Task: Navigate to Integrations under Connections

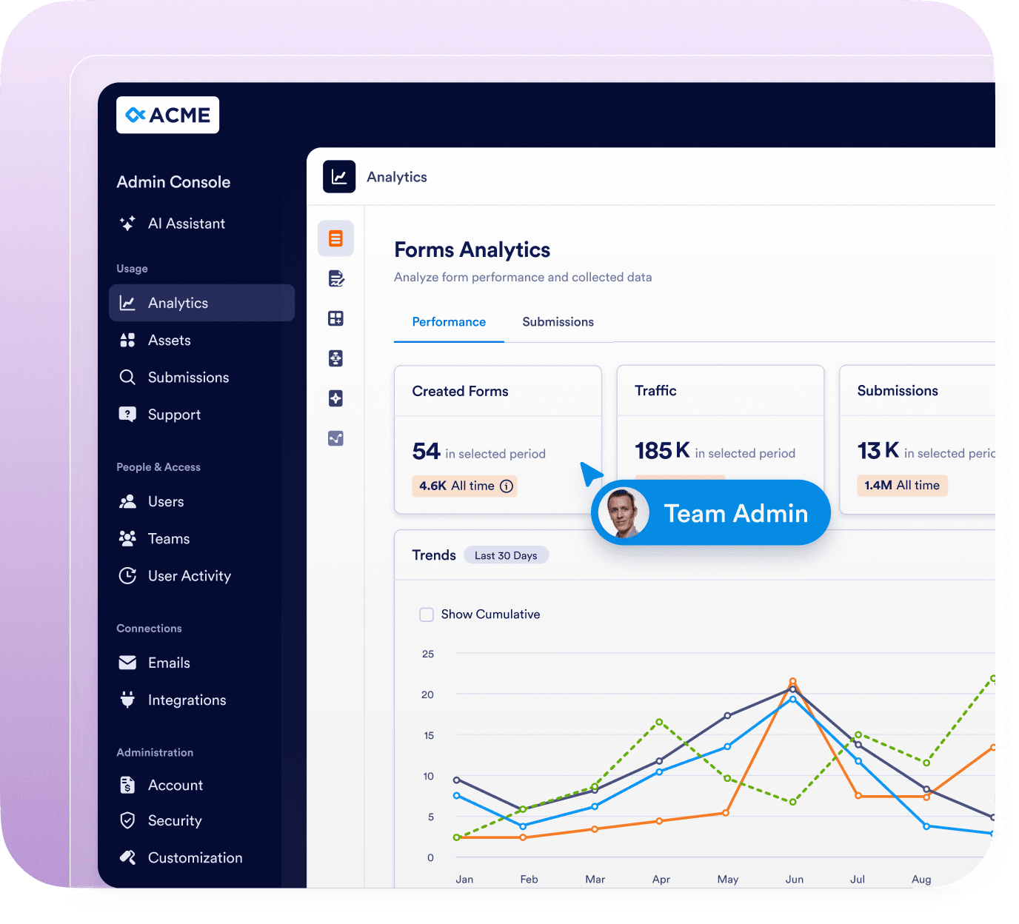Action: click(x=187, y=700)
